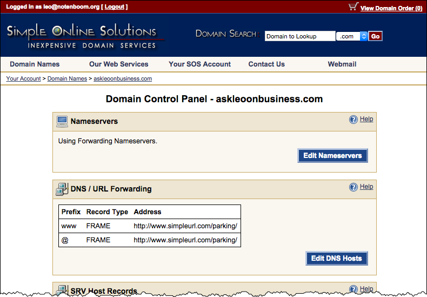This screenshot has width=427, height=297.
Task: Click the DNS / URL Forwarding section title
Action: click(x=111, y=189)
